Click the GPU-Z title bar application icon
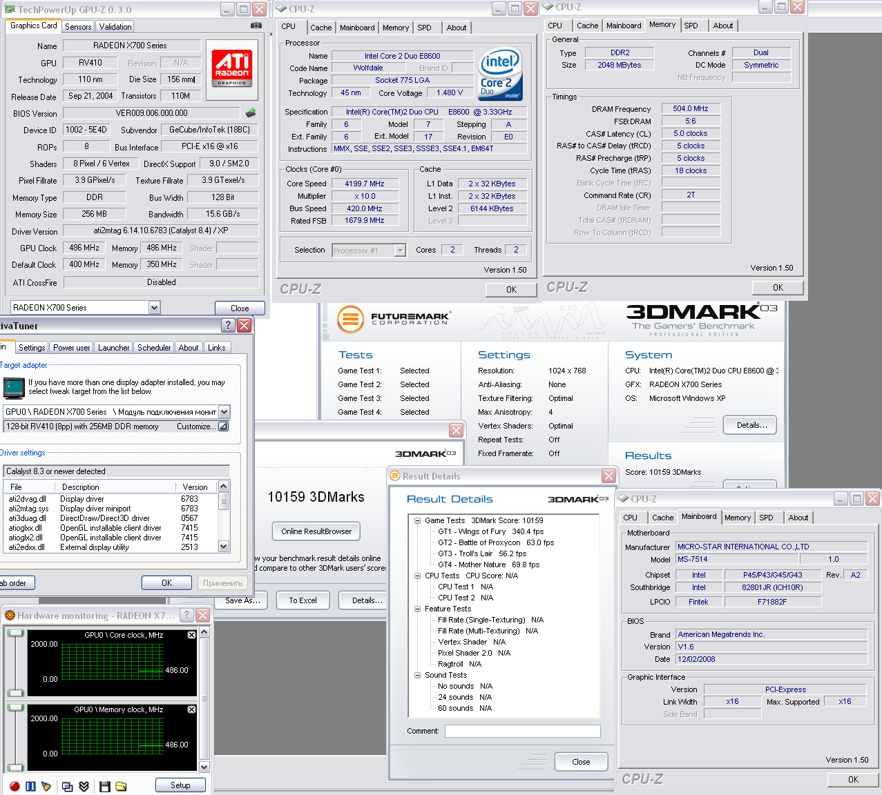The image size is (882, 795). 10,10
